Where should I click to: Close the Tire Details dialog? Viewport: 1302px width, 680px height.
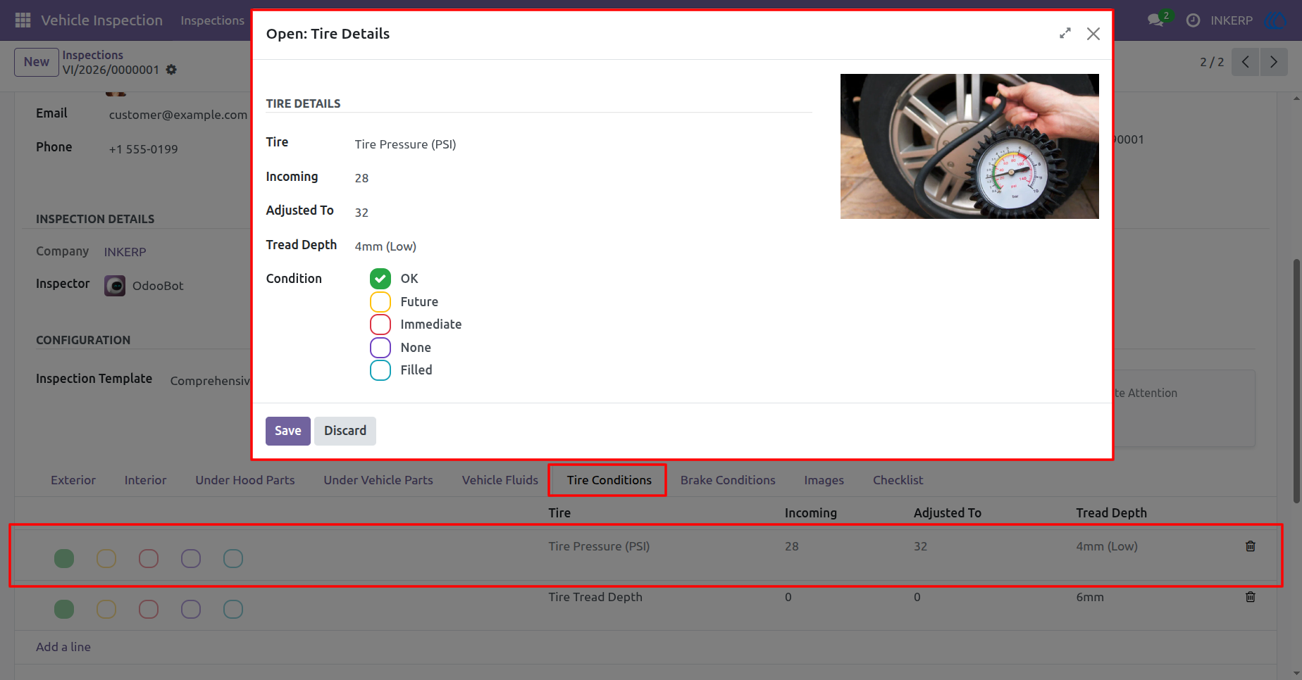1093,34
